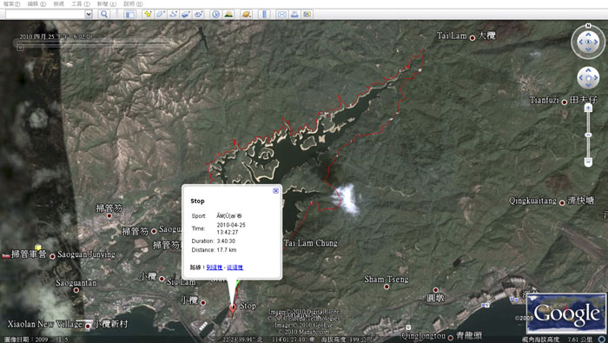
Task: Toggle the sunlight icon in the toolbar
Action: pyautogui.click(x=228, y=15)
